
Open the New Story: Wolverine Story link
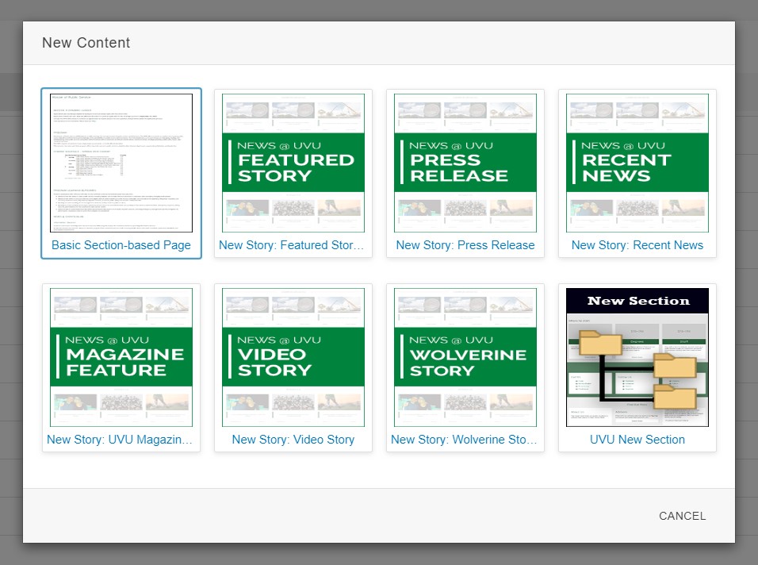tap(464, 440)
